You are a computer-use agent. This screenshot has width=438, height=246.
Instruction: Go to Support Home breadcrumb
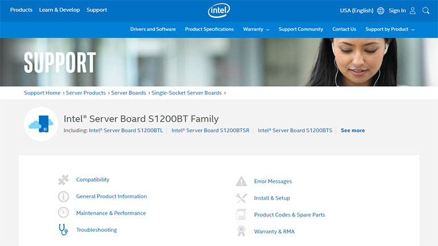(x=42, y=93)
